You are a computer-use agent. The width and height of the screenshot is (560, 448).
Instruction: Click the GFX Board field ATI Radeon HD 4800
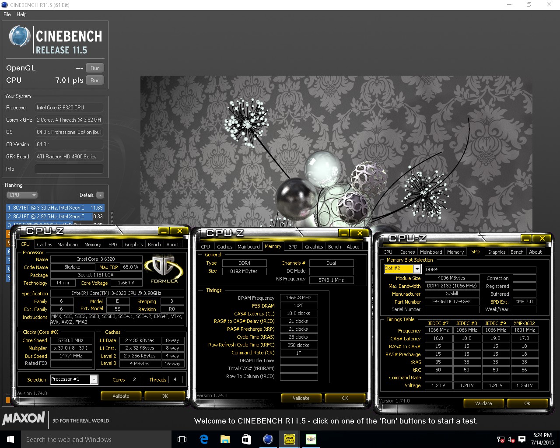point(69,157)
